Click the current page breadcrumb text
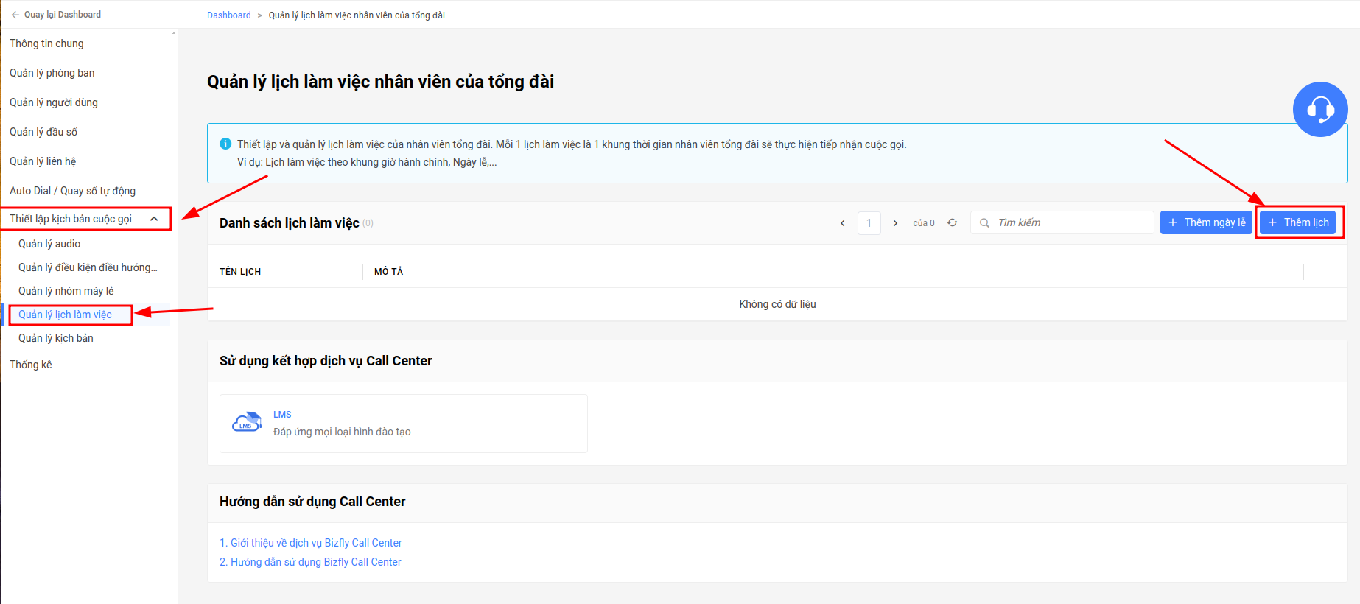Screen dimensions: 1360x604 (357, 15)
